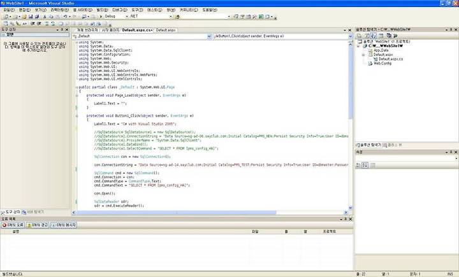Image resolution: width=459 pixels, height=277 pixels.
Task: Click the Properties object selector combo box
Action: click(407, 158)
